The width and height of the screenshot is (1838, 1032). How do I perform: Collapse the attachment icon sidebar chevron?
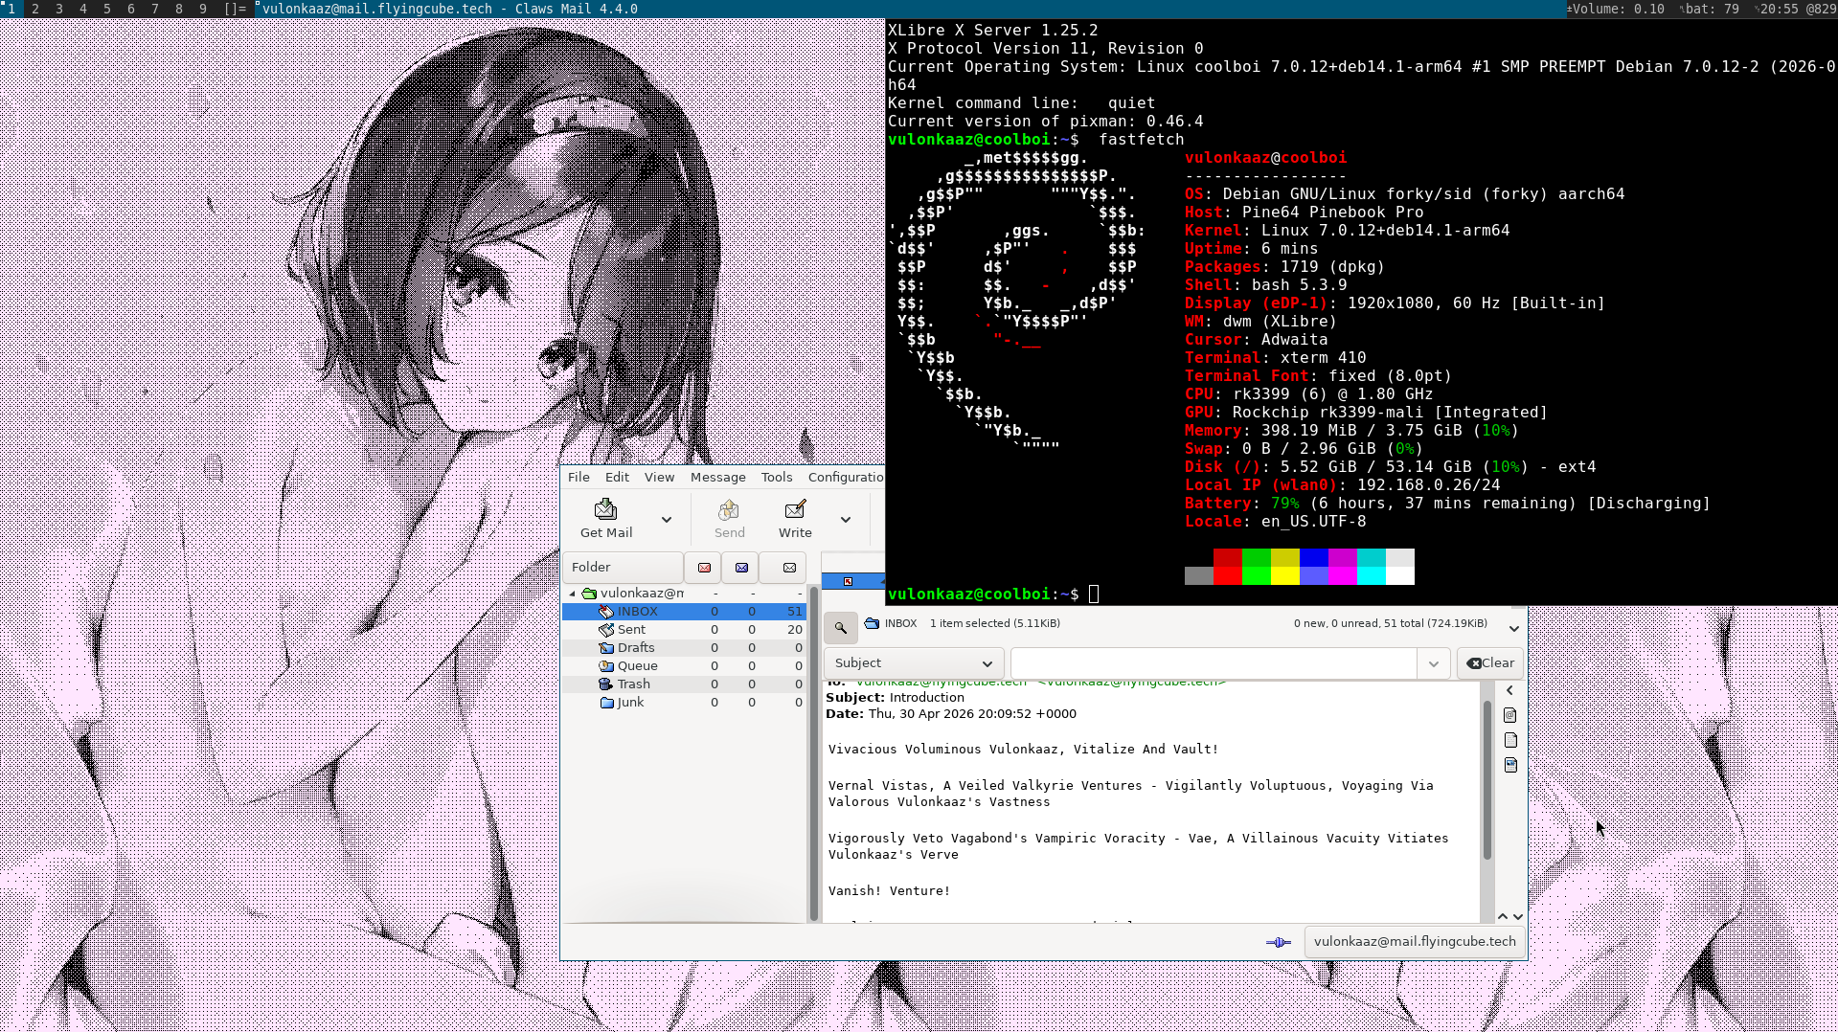tap(1510, 690)
